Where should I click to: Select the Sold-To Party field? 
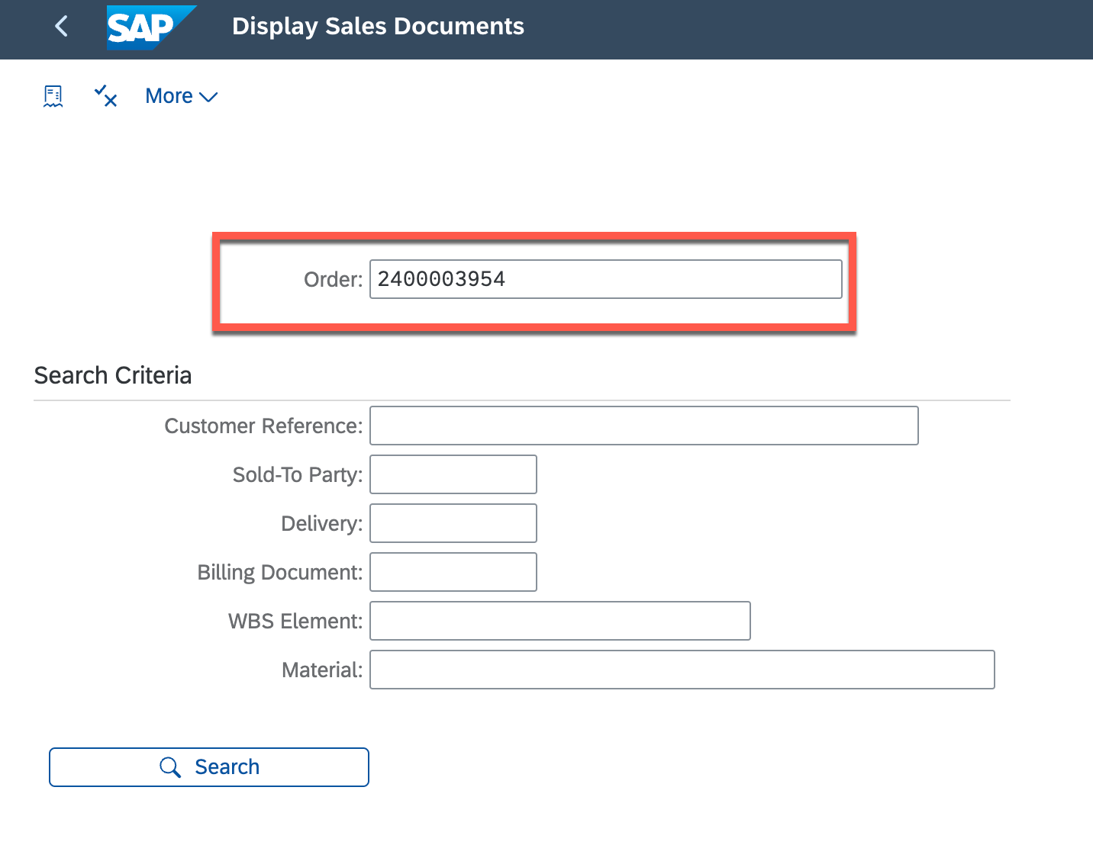[453, 474]
